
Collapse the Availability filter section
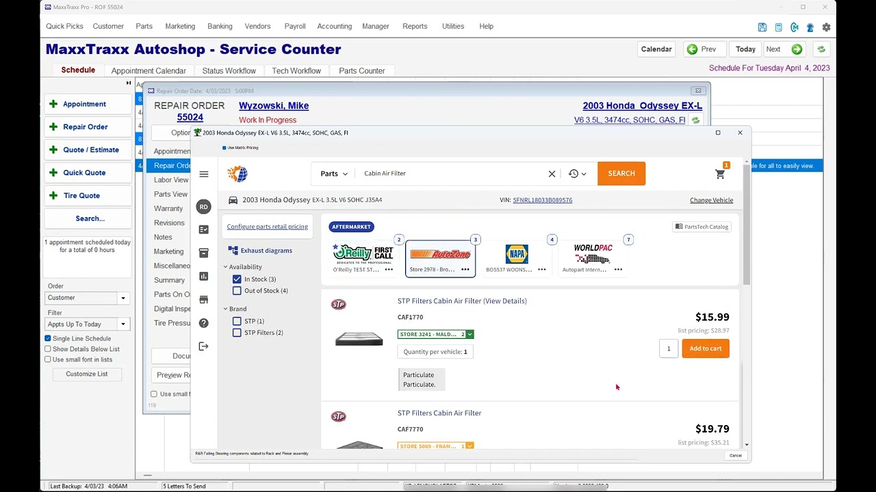(x=225, y=267)
